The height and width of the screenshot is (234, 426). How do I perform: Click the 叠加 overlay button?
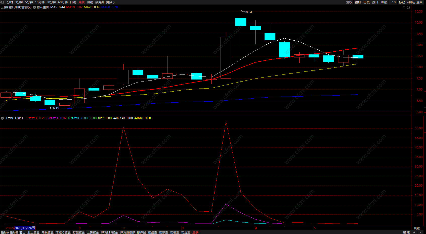pos(358,2)
